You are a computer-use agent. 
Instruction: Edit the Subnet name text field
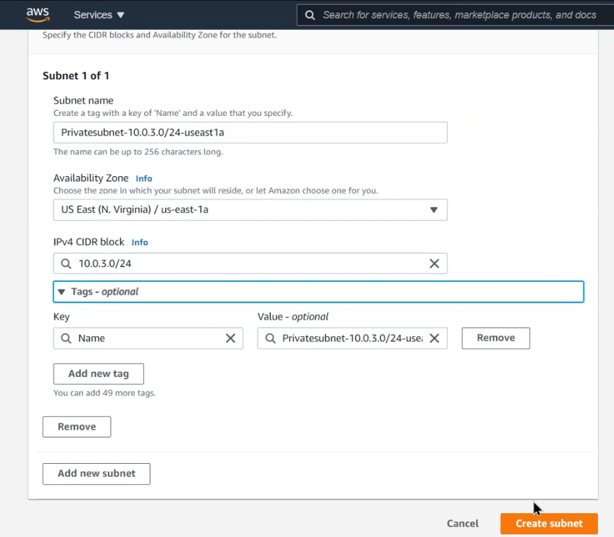tap(250, 133)
